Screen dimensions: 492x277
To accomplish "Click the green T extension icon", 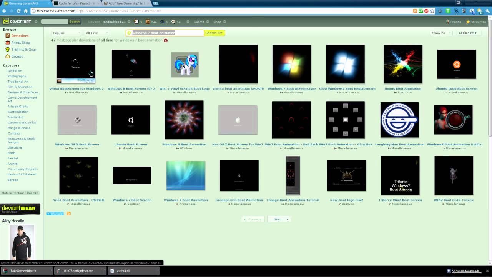I will 448,11.
